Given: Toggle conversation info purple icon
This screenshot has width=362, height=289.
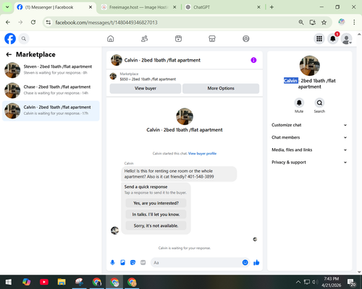Looking at the screenshot, I should coord(253,60).
